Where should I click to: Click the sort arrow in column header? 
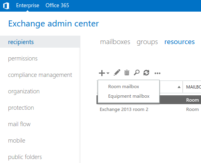[179, 87]
